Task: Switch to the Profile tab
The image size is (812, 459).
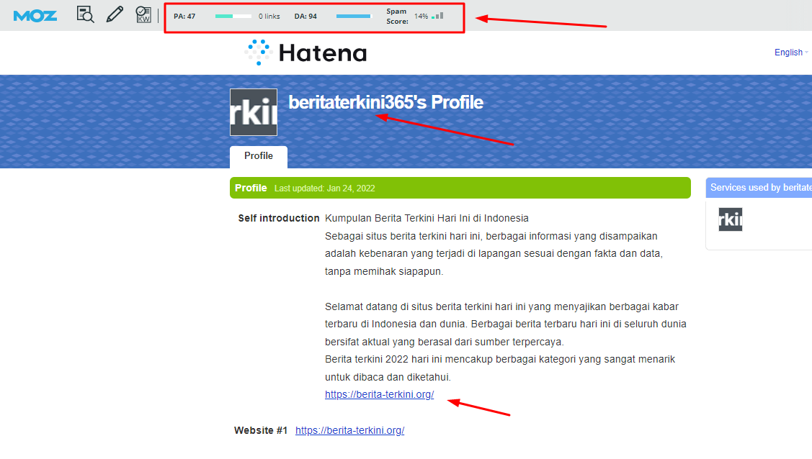Action: [x=258, y=156]
